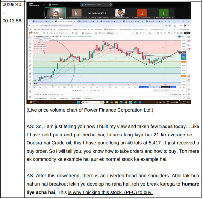Open the watchlist panel on right sidebar
The height and width of the screenshot is (199, 203).
click(x=189, y=37)
